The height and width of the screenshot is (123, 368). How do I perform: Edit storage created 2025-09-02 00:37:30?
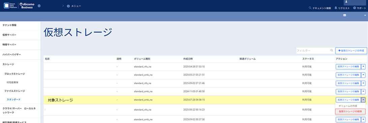(x=348, y=120)
